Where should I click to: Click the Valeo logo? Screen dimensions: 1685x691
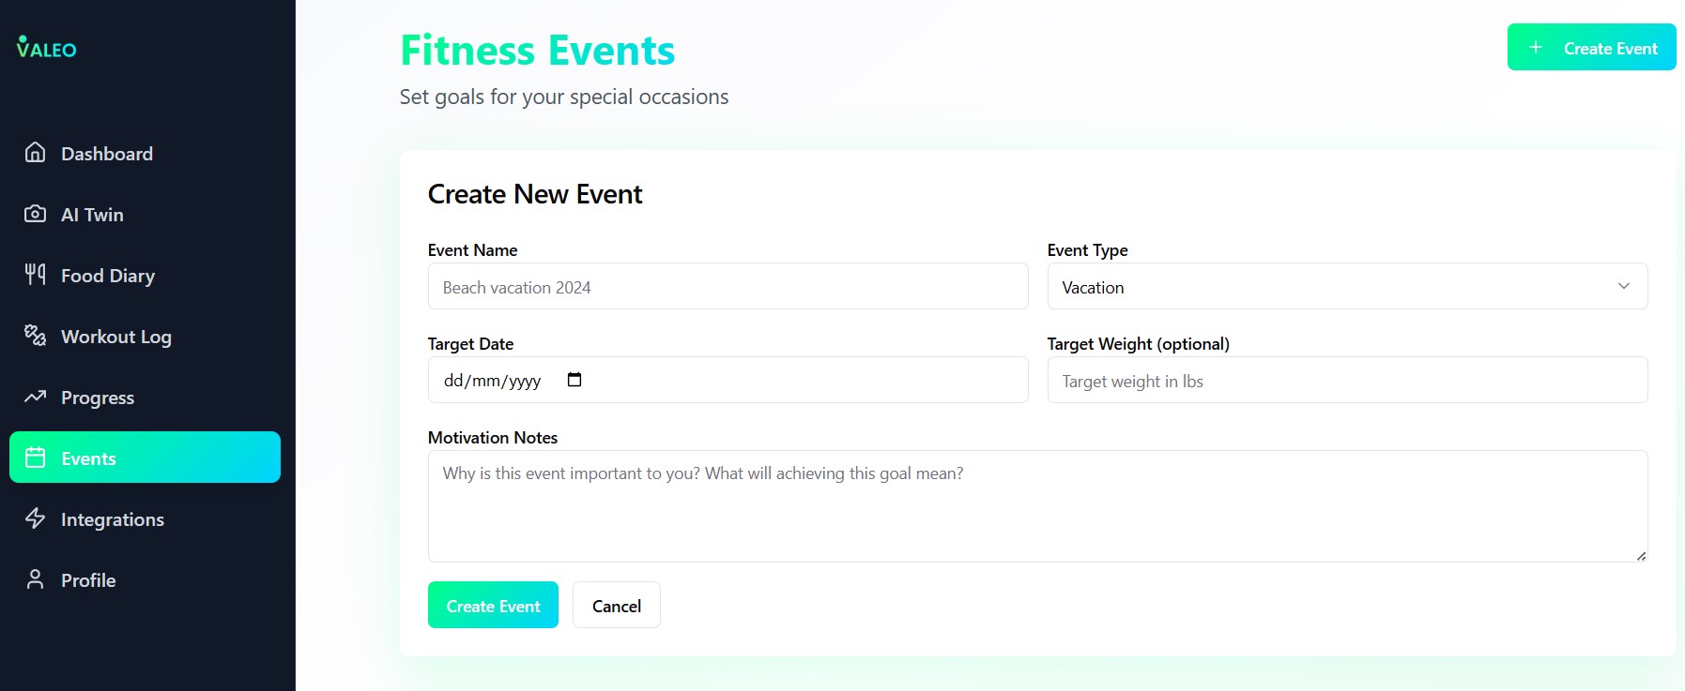point(46,49)
